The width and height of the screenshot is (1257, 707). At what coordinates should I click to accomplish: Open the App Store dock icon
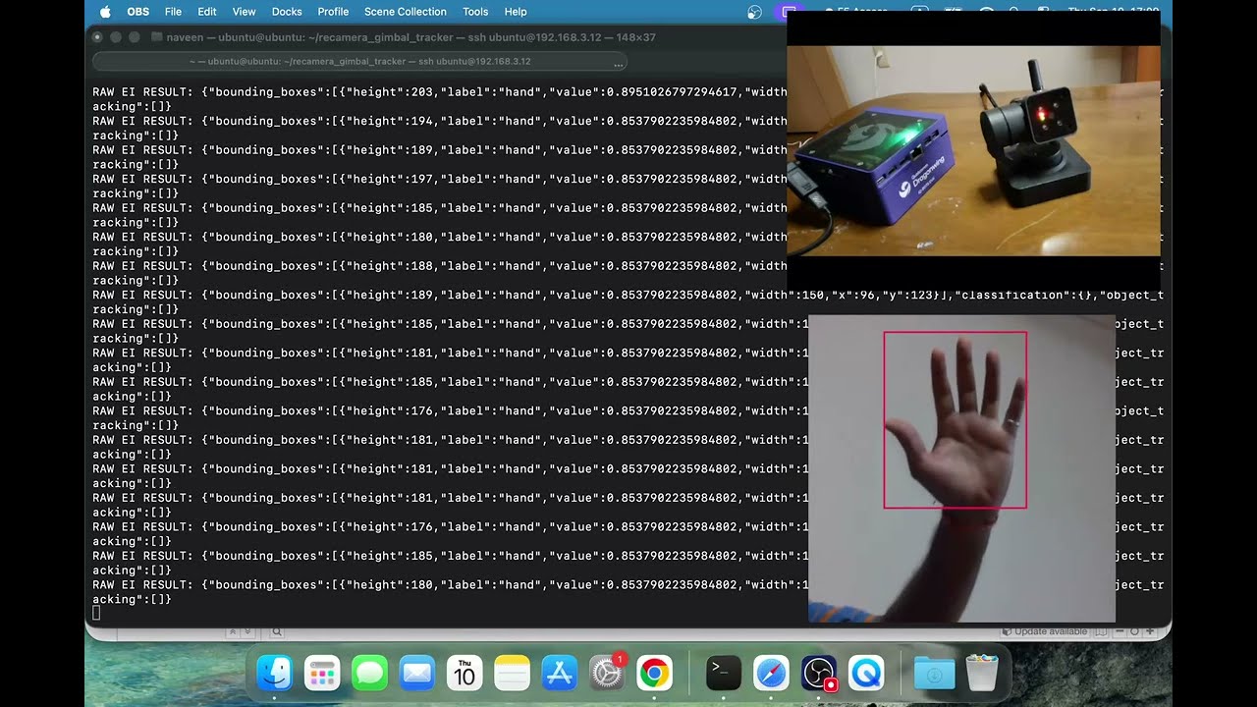point(560,673)
